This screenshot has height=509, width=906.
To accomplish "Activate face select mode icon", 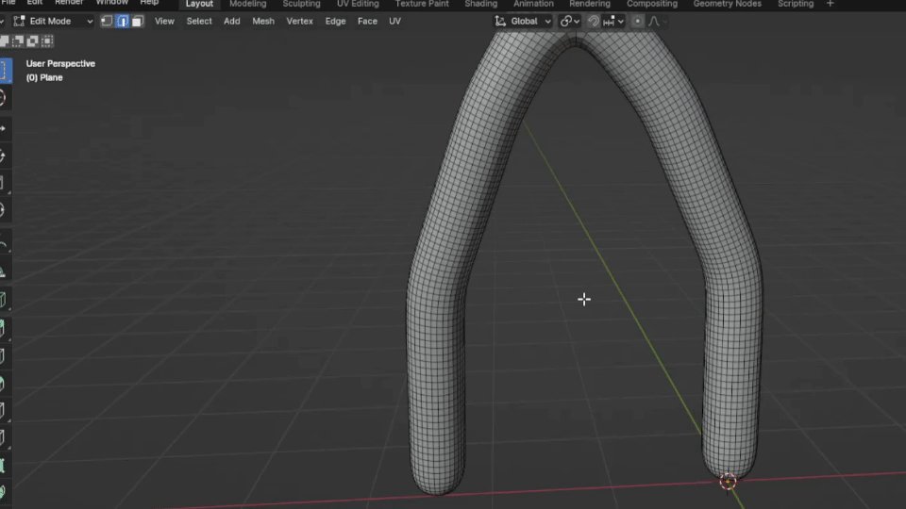I will pos(138,21).
